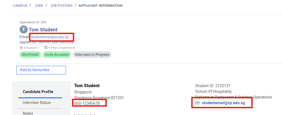Click the envelope icon beside student email
The image size is (282, 115).
pos(198,103)
